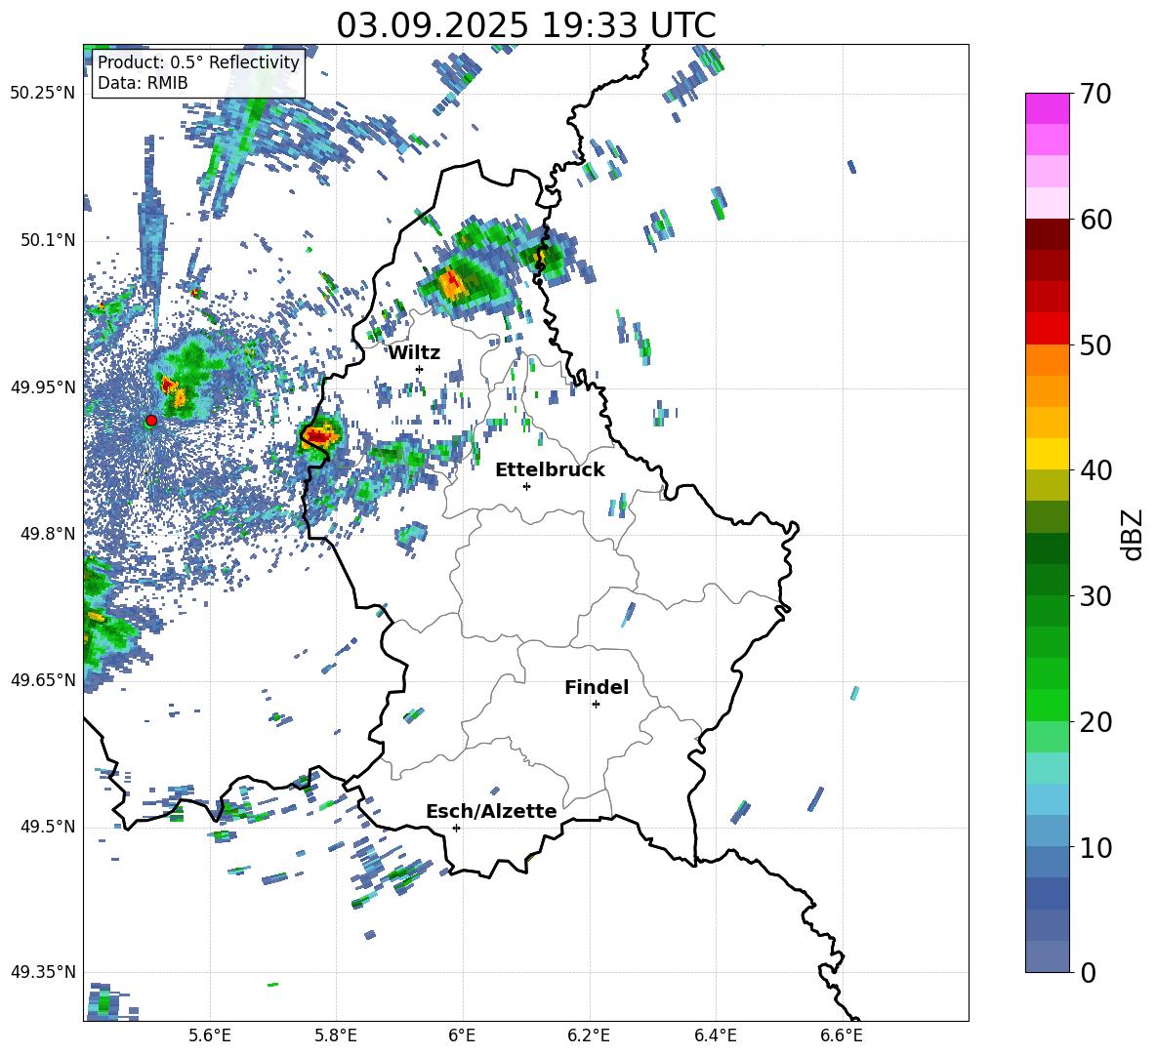The width and height of the screenshot is (1156, 1055).
Task: Click the Wiltz station cross marker
Action: click(x=420, y=369)
